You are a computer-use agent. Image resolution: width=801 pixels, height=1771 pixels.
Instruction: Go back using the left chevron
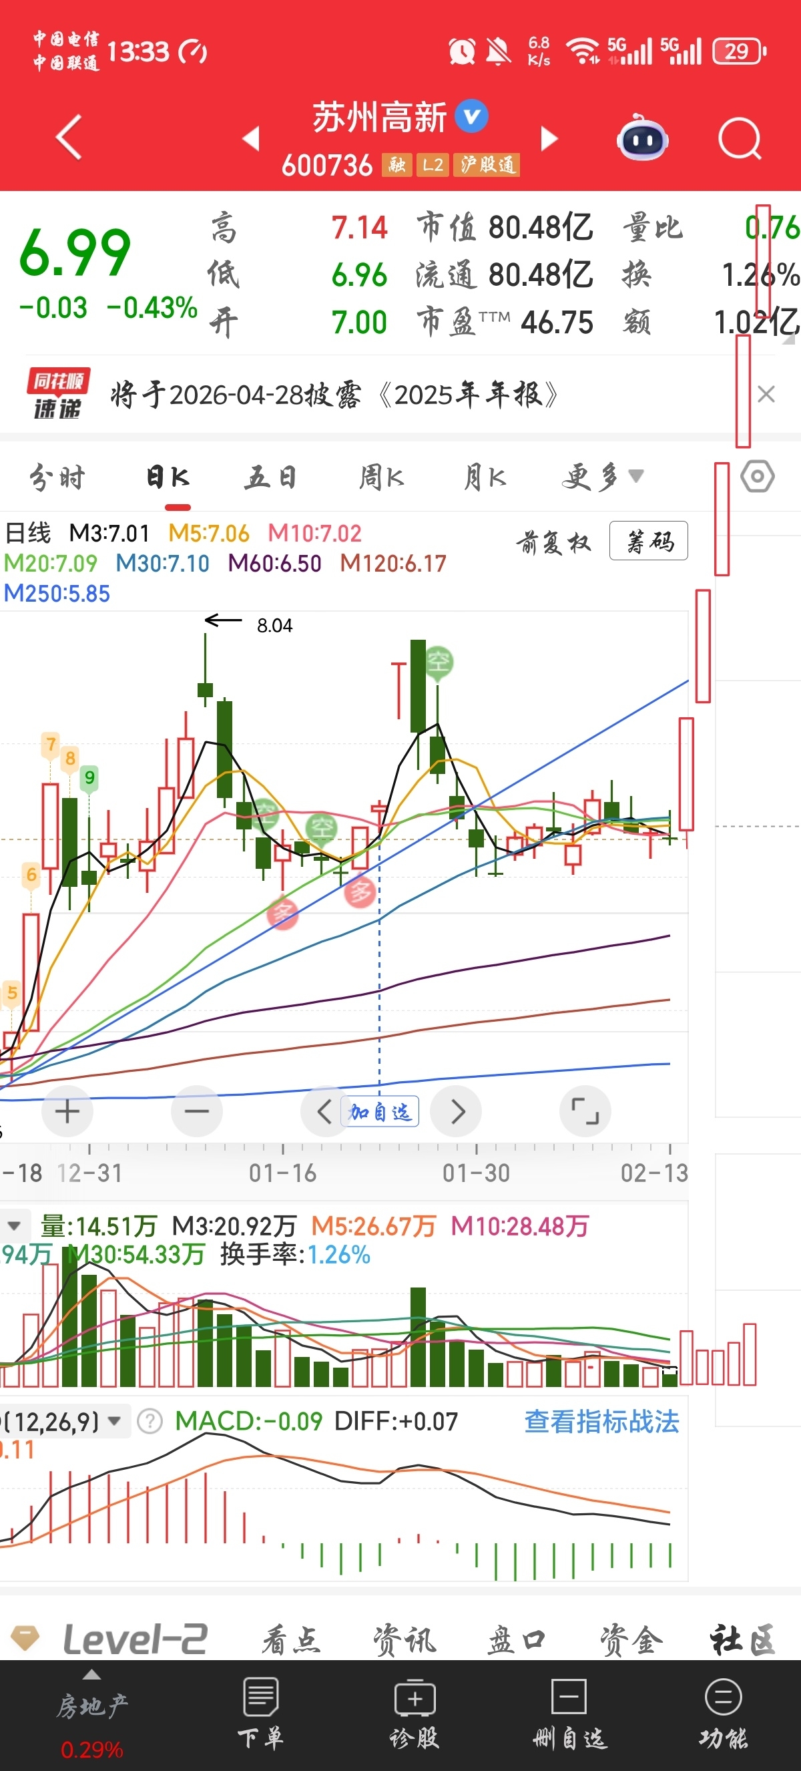(69, 138)
